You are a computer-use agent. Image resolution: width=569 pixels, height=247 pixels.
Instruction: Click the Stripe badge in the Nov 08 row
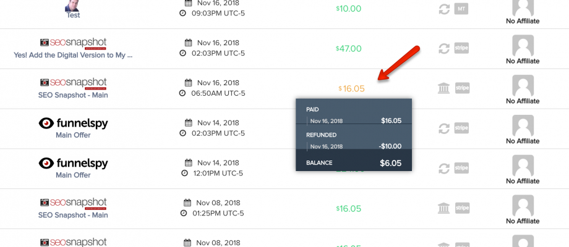click(x=461, y=208)
